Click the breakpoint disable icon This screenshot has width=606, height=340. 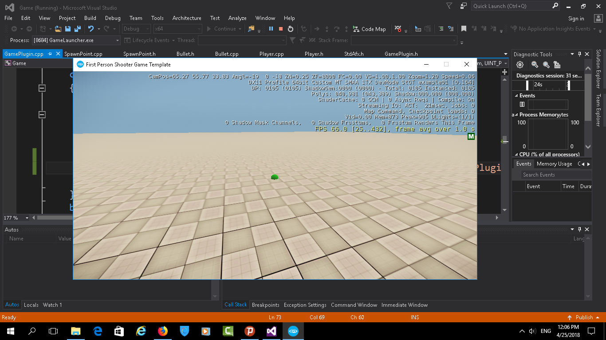tap(398, 29)
